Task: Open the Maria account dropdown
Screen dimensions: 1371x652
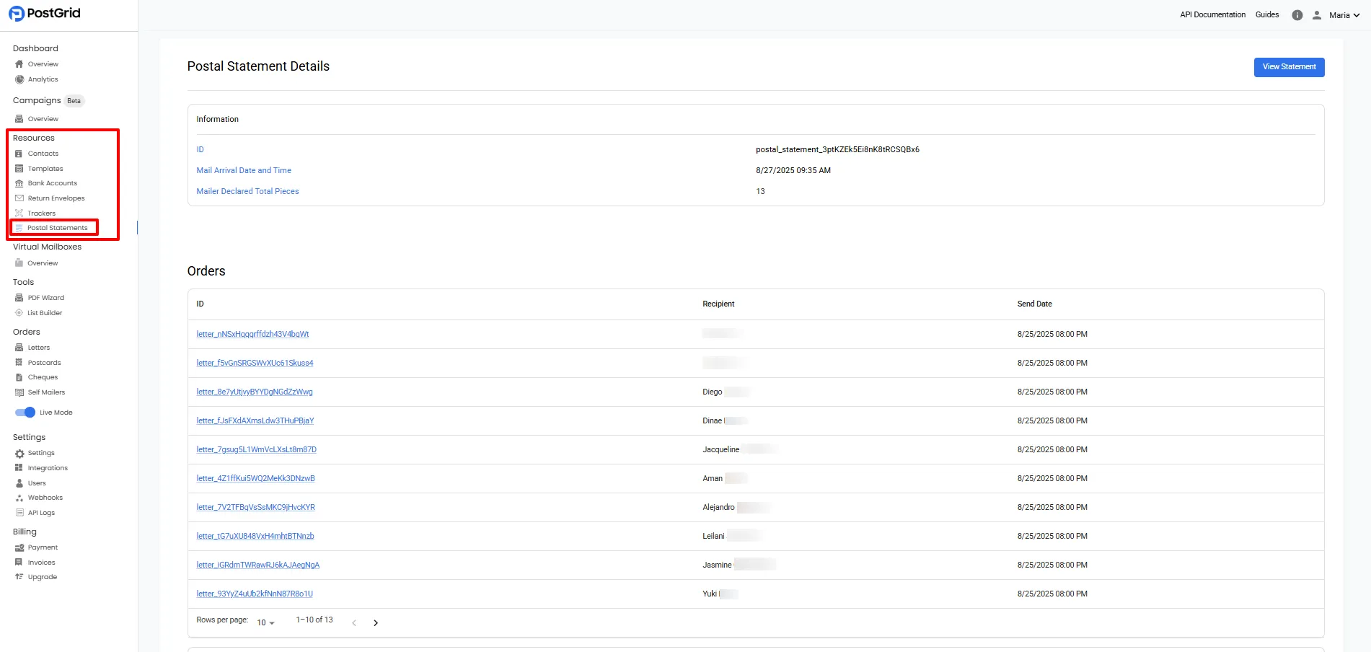Action: pos(1341,14)
